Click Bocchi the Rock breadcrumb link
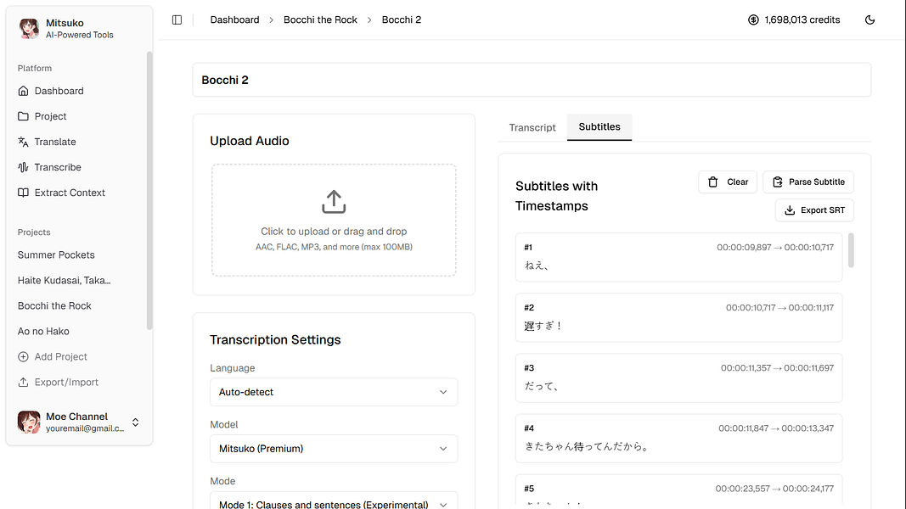 pyautogui.click(x=320, y=20)
